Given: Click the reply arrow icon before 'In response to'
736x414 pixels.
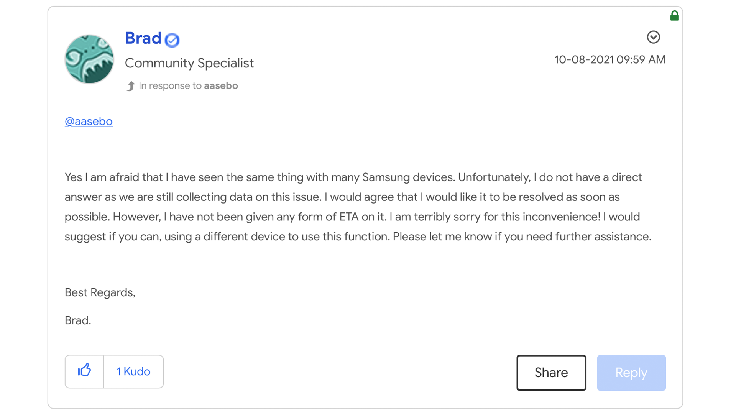Looking at the screenshot, I should 131,86.
